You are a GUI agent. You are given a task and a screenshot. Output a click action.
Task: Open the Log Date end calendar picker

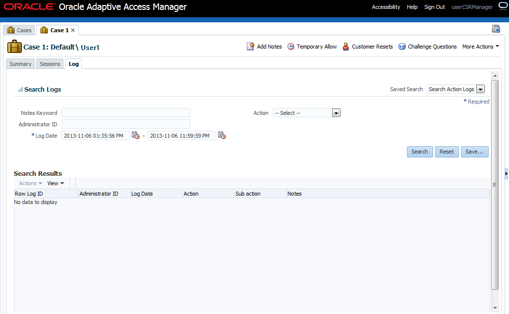[x=222, y=135]
